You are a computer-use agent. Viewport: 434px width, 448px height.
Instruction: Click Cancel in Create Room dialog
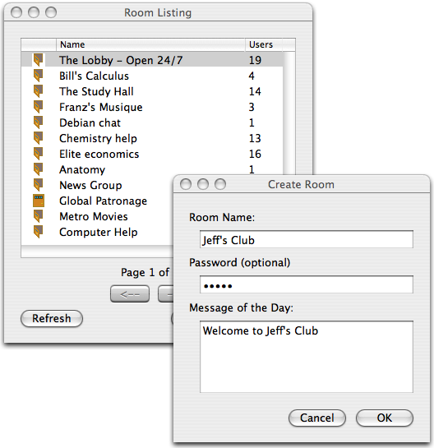click(x=317, y=418)
